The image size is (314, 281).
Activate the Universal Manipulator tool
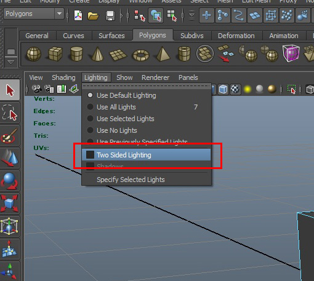click(10, 226)
